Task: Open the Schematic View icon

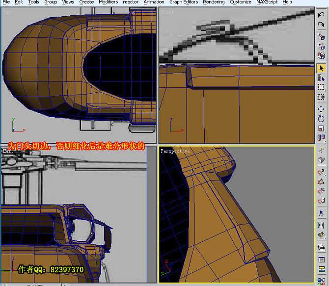Action: pyautogui.click(x=321, y=269)
